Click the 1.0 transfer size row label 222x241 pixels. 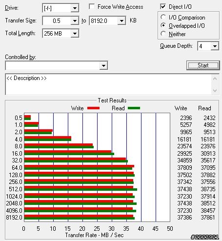[19, 125]
